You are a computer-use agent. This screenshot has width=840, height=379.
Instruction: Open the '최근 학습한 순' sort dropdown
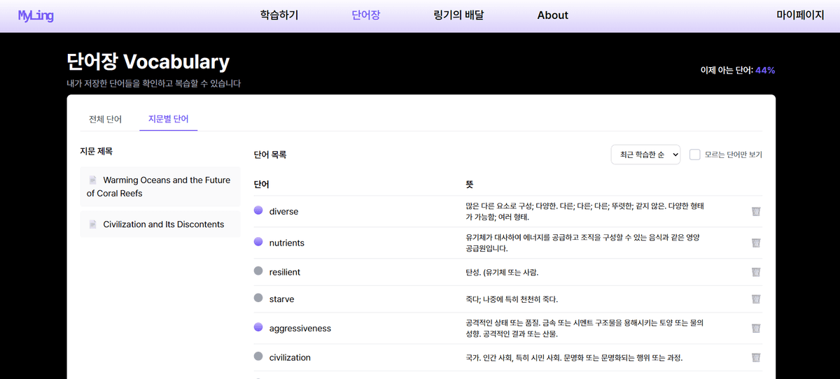click(645, 155)
